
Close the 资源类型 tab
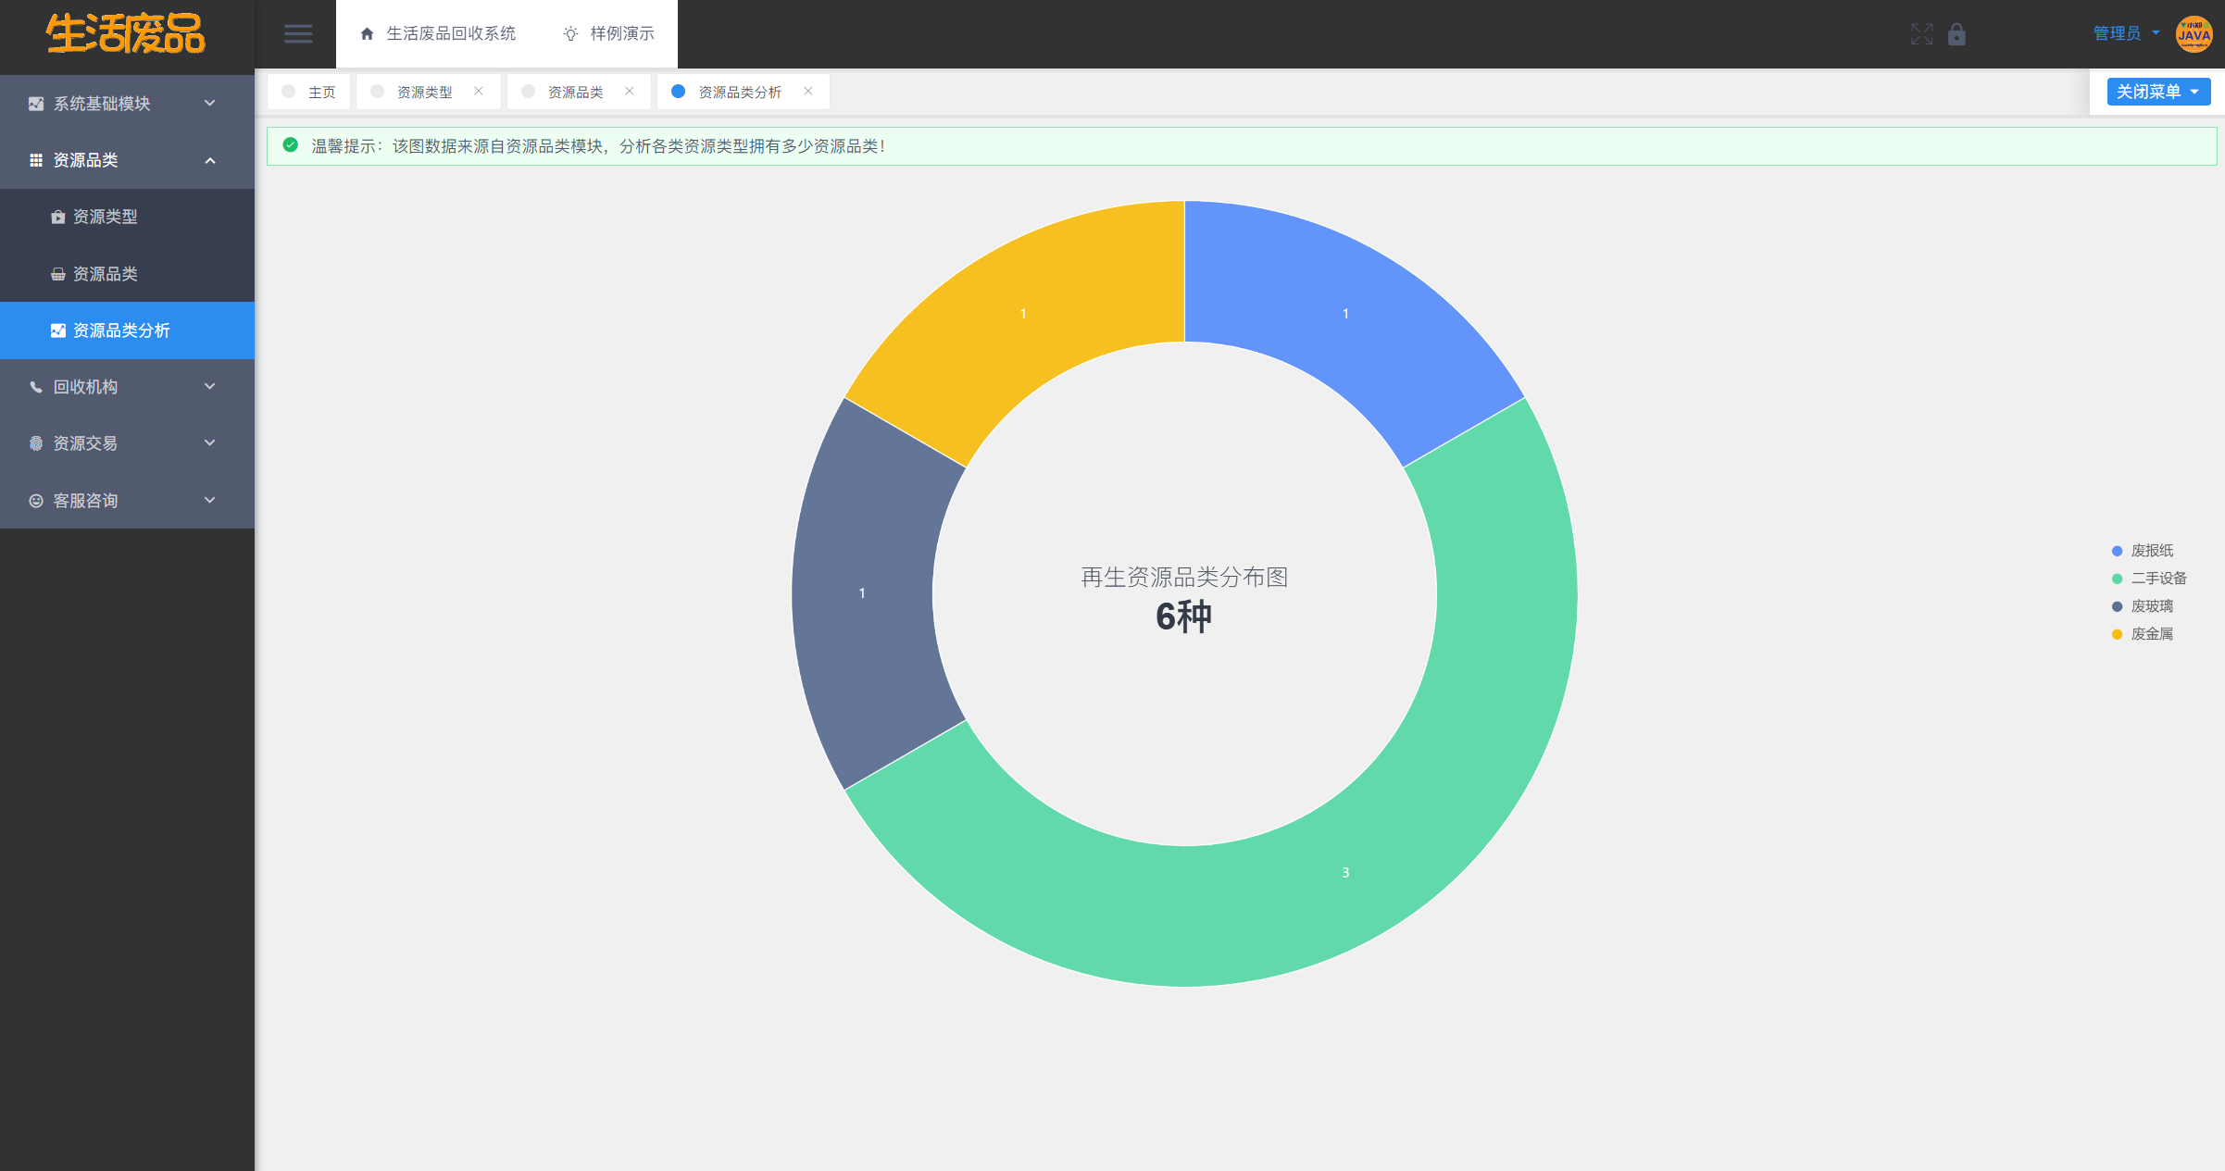point(479,91)
